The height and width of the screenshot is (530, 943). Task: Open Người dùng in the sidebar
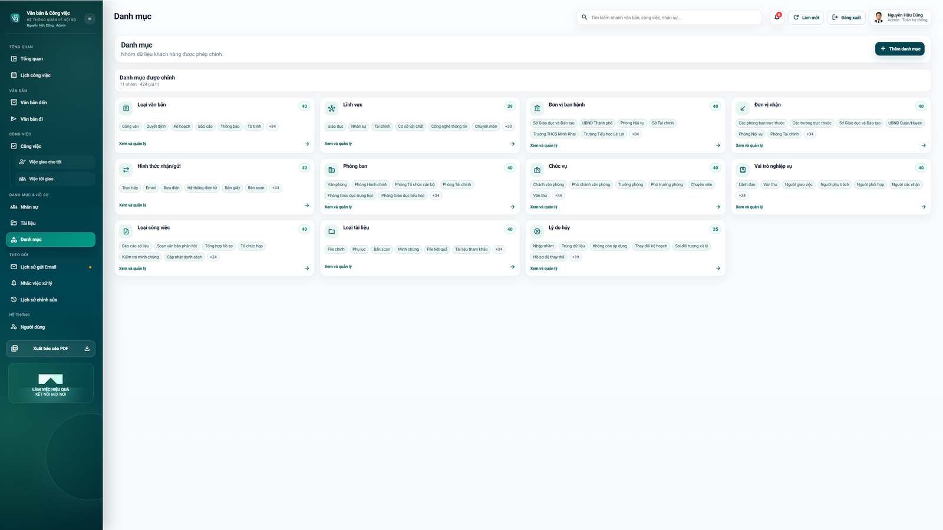pyautogui.click(x=51, y=327)
